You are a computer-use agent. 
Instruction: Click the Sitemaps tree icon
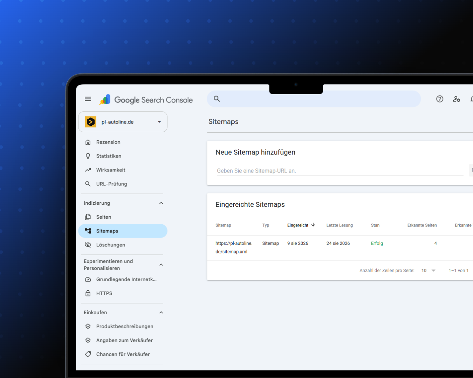click(x=88, y=231)
